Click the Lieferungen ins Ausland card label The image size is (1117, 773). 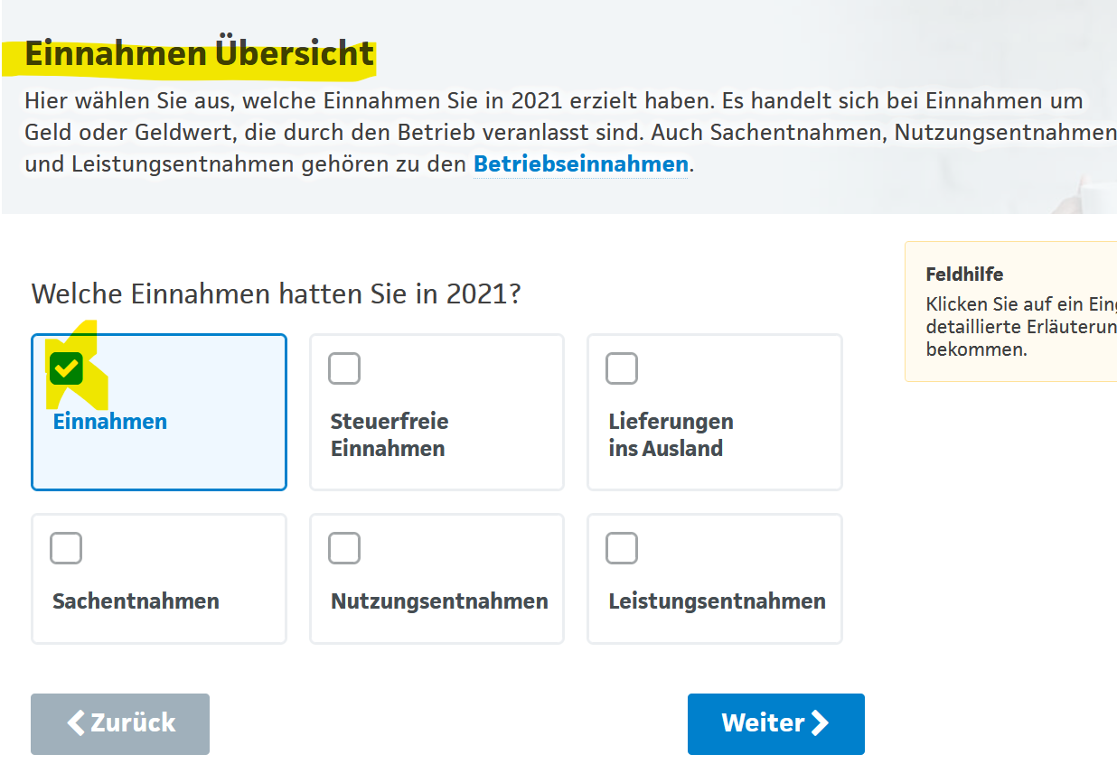pos(671,434)
